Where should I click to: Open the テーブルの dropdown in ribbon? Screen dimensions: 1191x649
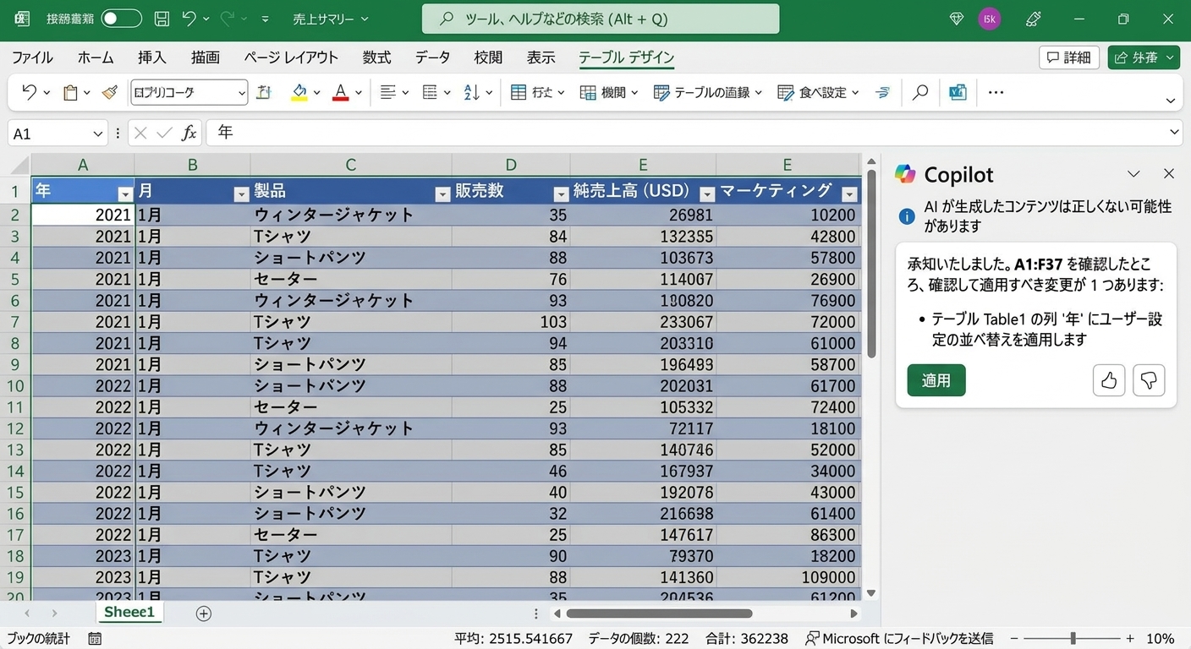coord(708,92)
